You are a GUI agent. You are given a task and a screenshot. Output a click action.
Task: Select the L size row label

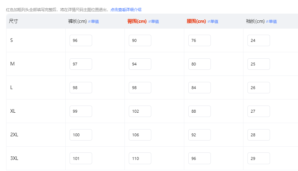11,87
